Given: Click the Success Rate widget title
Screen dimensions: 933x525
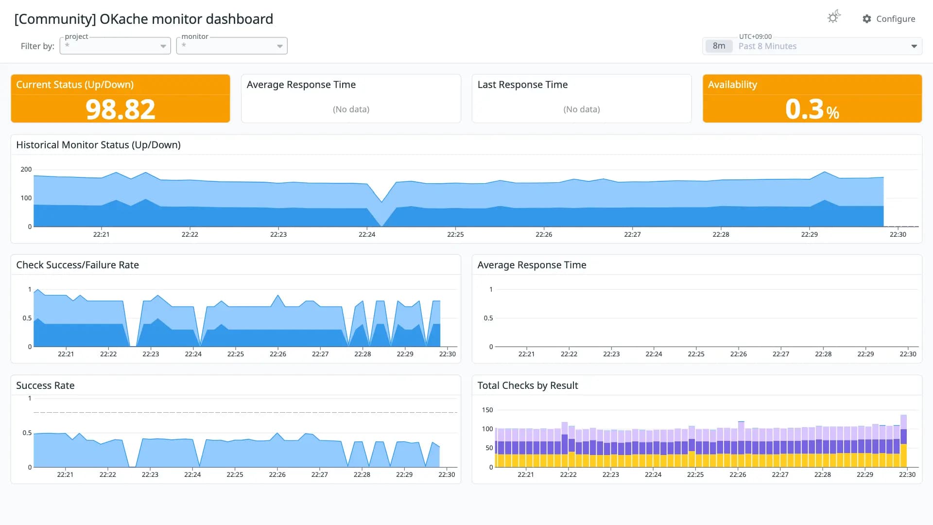Looking at the screenshot, I should pyautogui.click(x=45, y=385).
